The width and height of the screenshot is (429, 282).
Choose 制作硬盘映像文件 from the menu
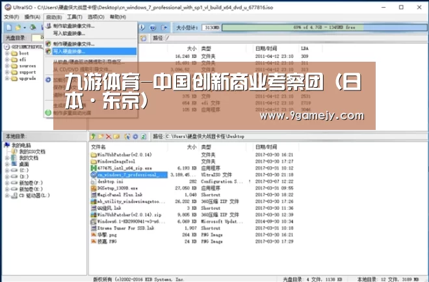(91, 44)
